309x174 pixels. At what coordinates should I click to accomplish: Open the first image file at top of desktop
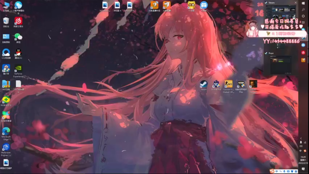coord(105,6)
